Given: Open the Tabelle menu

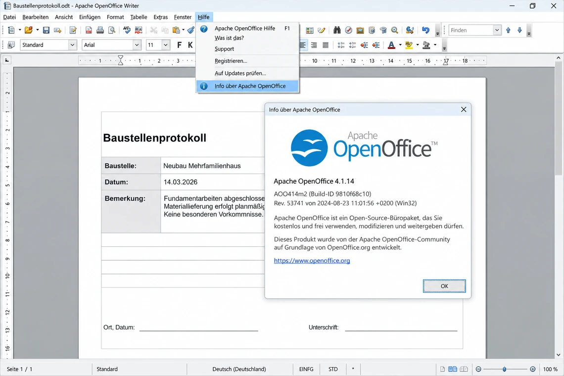Looking at the screenshot, I should (139, 17).
